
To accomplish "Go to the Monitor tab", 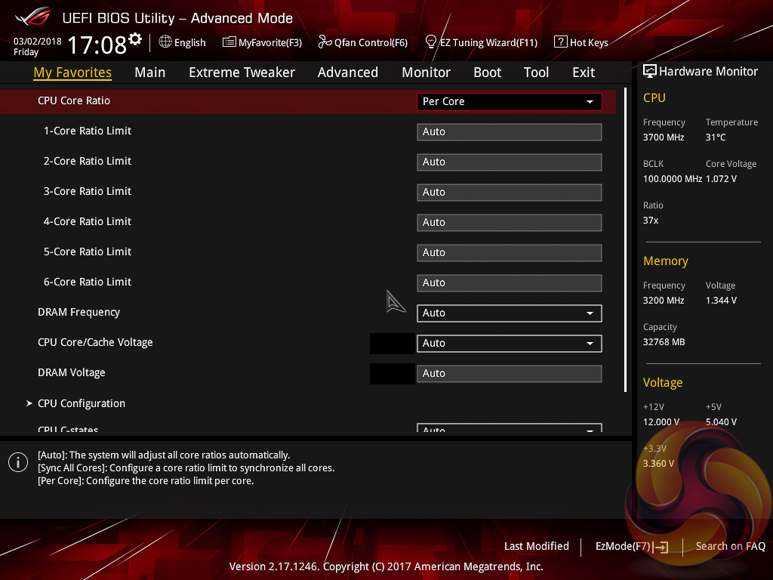I will tap(426, 72).
